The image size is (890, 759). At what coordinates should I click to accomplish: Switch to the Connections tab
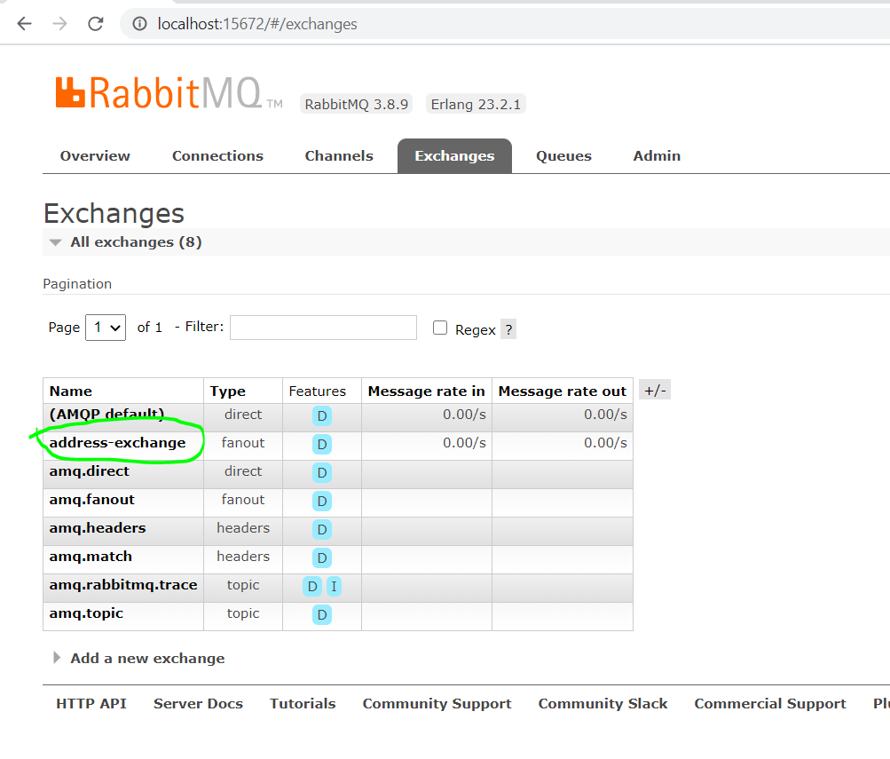pyautogui.click(x=218, y=156)
